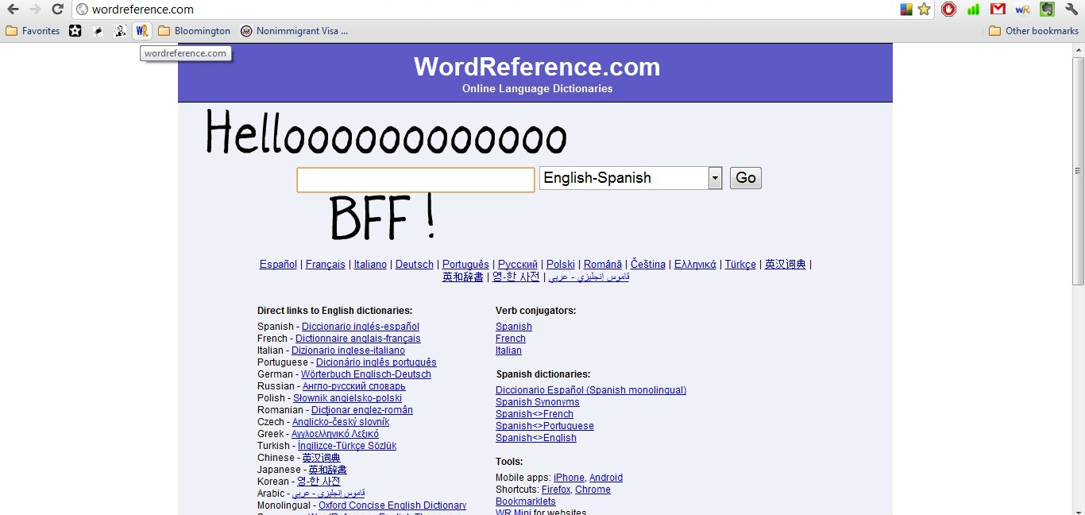1085x515 pixels.
Task: Open the WR bookmark in bookmarks bar
Action: tap(142, 31)
